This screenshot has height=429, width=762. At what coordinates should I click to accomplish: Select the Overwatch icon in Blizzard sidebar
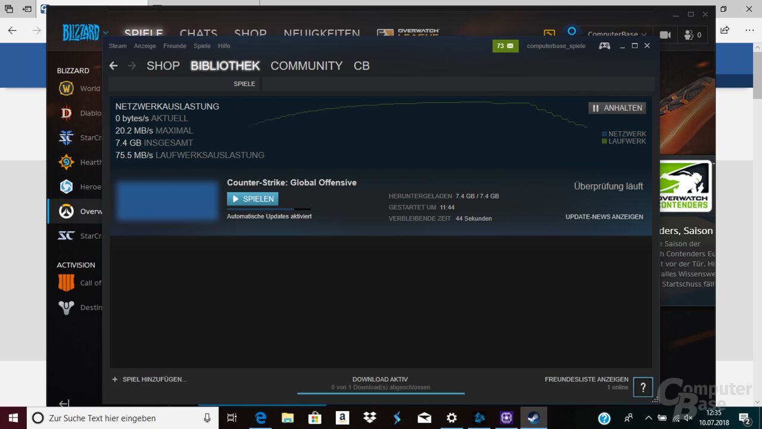click(66, 211)
